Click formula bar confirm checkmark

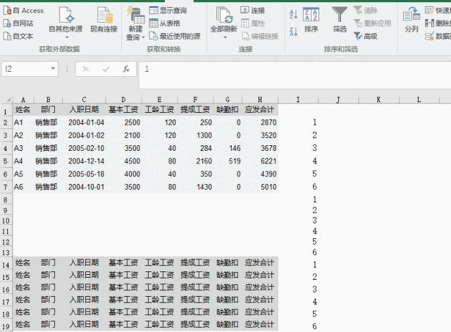tap(106, 69)
